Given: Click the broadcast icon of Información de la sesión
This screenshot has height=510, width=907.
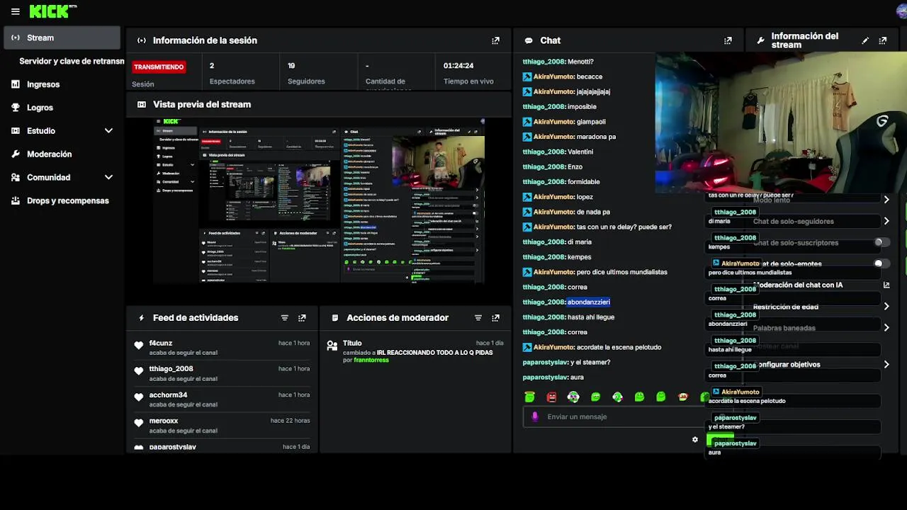Looking at the screenshot, I should coord(142,40).
